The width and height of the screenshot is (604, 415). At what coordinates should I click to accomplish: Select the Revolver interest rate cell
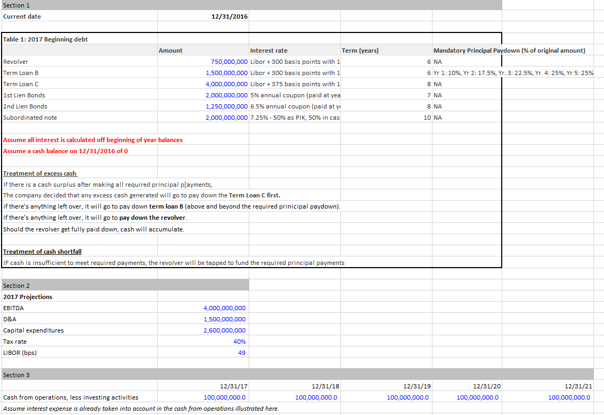coord(295,62)
